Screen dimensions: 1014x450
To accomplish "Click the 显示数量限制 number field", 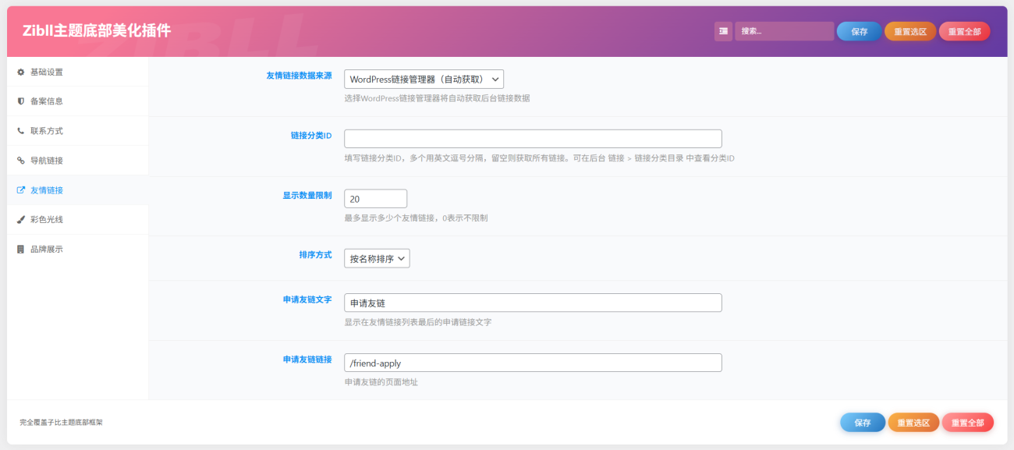I will [x=375, y=199].
